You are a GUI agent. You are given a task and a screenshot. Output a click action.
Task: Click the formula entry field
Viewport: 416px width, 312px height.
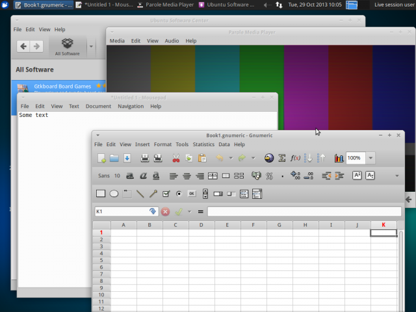tap(304, 211)
